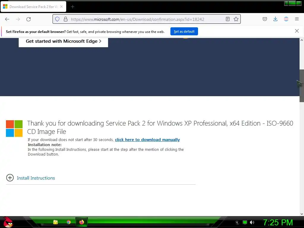Screen dimensions: 304x228
Task: Open tracking protection shield info
Action: 57,19
